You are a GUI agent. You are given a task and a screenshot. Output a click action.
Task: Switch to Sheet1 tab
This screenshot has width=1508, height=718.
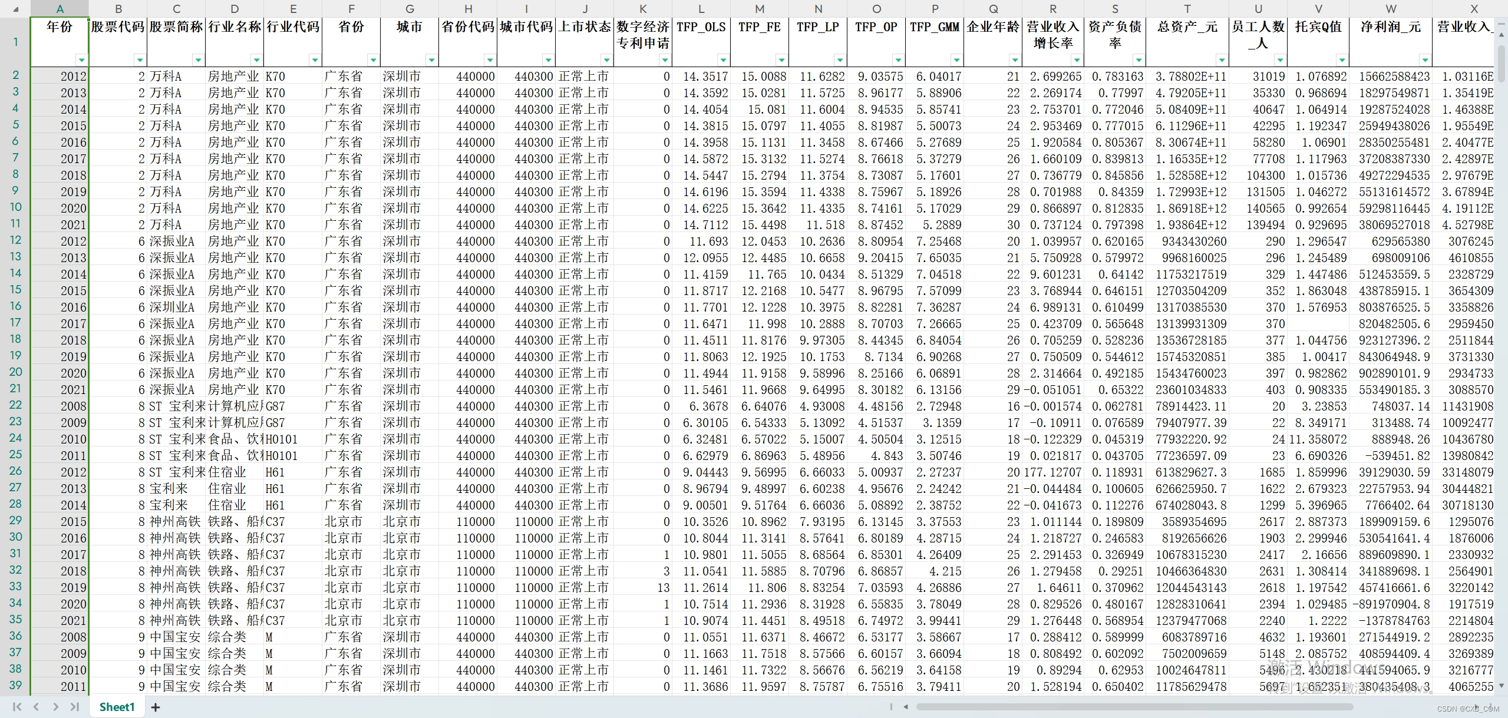117,707
